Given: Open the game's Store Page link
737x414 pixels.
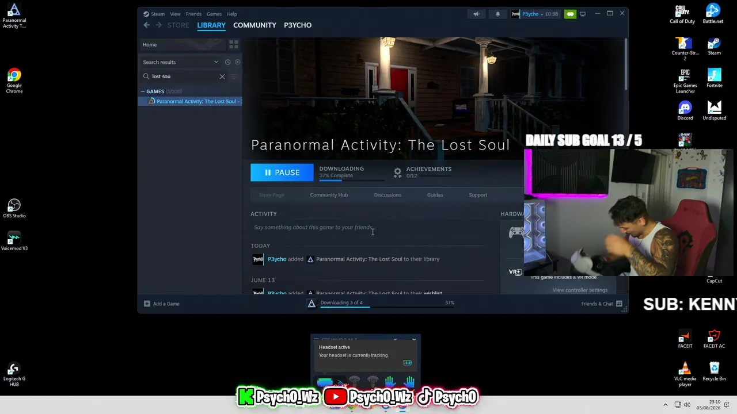Looking at the screenshot, I should 271,195.
